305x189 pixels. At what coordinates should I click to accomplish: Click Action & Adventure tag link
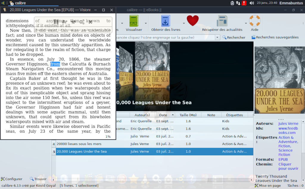pyautogui.click(x=288, y=140)
